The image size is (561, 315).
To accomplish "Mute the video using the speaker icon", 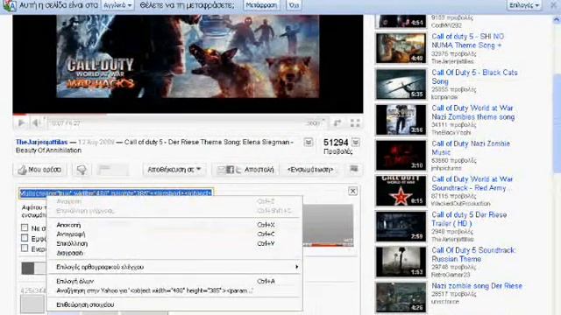I will tap(36, 123).
